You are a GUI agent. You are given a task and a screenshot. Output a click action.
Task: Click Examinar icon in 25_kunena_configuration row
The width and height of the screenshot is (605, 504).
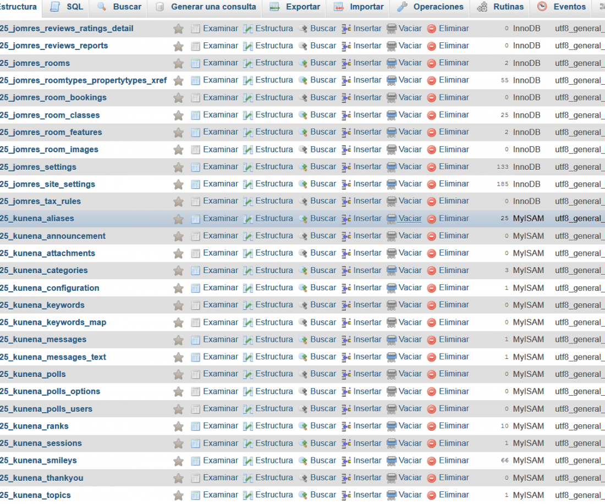pos(196,289)
